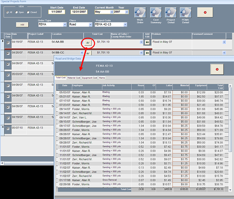Click the Start Date field

click(x=57, y=12)
